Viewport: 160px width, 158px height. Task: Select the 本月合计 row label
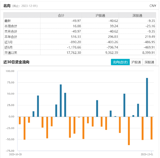coord(10,31)
